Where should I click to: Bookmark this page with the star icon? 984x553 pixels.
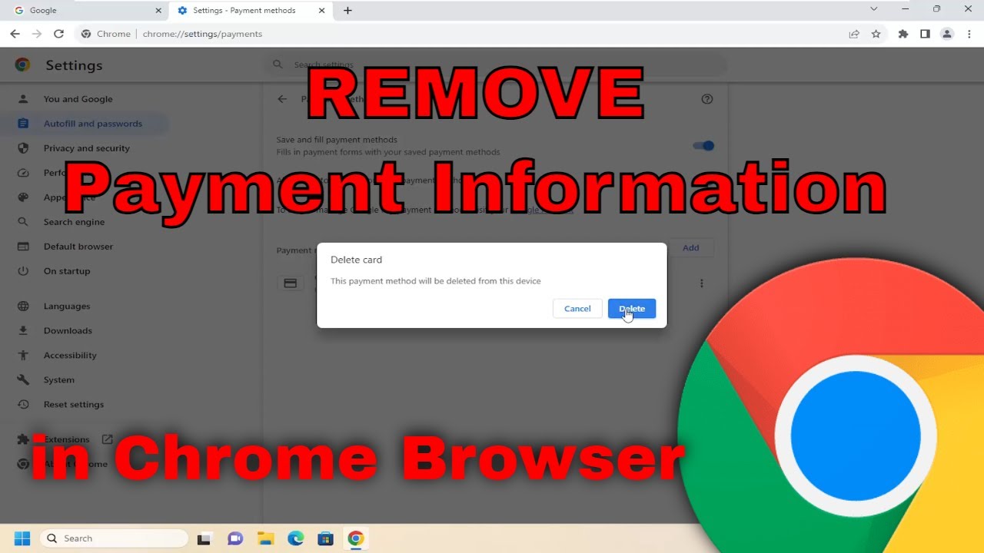pyautogui.click(x=876, y=34)
